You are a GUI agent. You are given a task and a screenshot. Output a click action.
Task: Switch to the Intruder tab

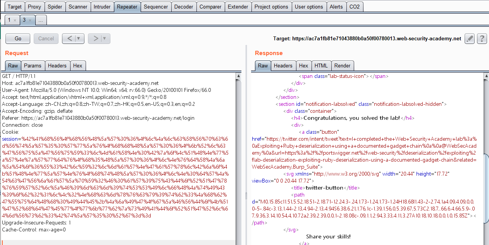click(102, 7)
